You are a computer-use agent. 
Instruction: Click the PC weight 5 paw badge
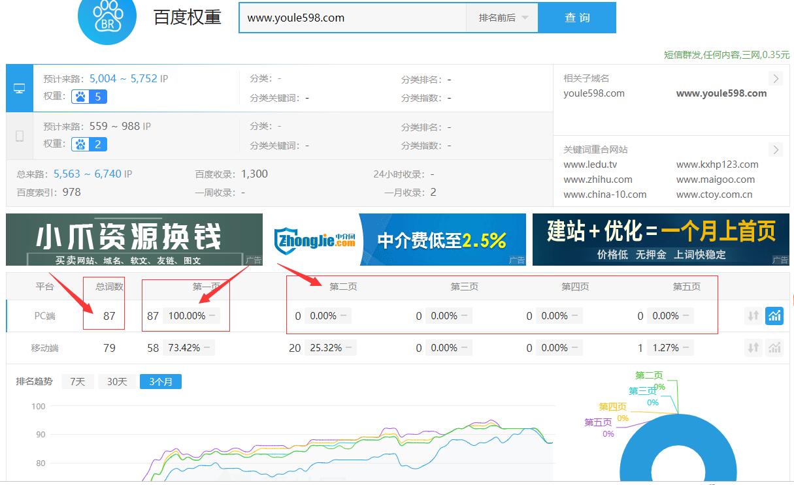click(89, 97)
